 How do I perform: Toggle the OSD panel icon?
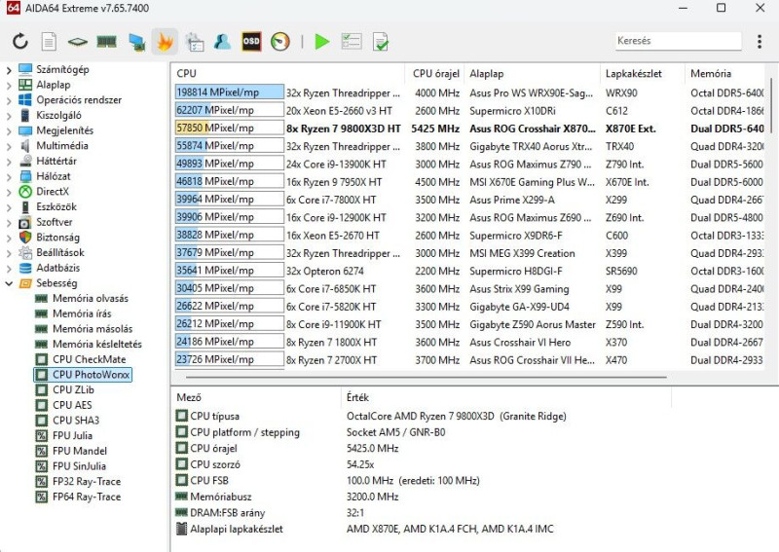click(251, 41)
